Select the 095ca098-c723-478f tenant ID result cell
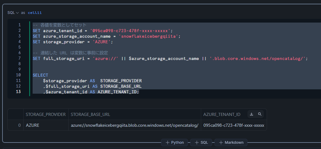Image resolution: width=321 pixels, height=149 pixels. pyautogui.click(x=234, y=125)
